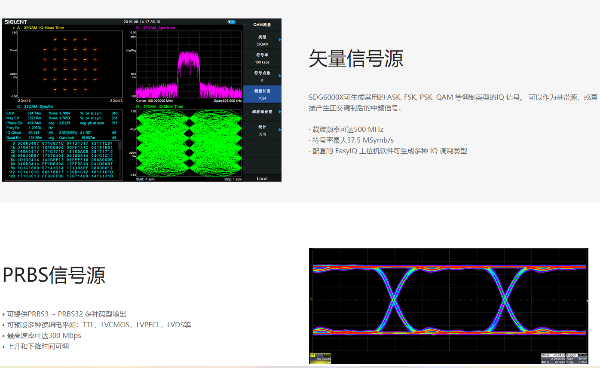Image resolution: width=600 pixels, height=368 pixels.
Task: Click the PRBS eye diagram oscilloscope image
Action: click(x=448, y=306)
